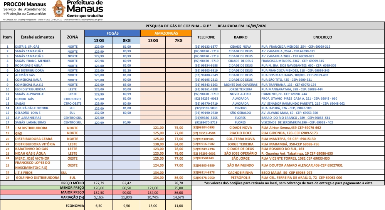Viewport: 385px width, 210px height.
Task: Click the blue FOGÁS column group header
Action: pyautogui.click(x=113, y=33)
